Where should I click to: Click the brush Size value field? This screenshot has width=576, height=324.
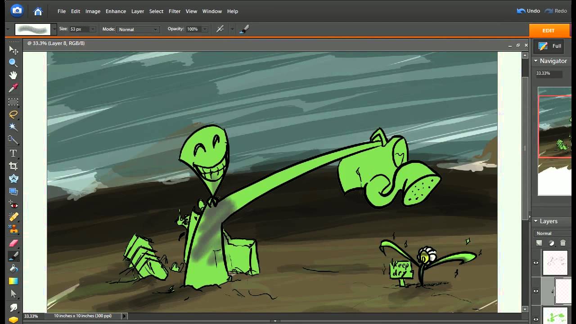click(x=79, y=29)
